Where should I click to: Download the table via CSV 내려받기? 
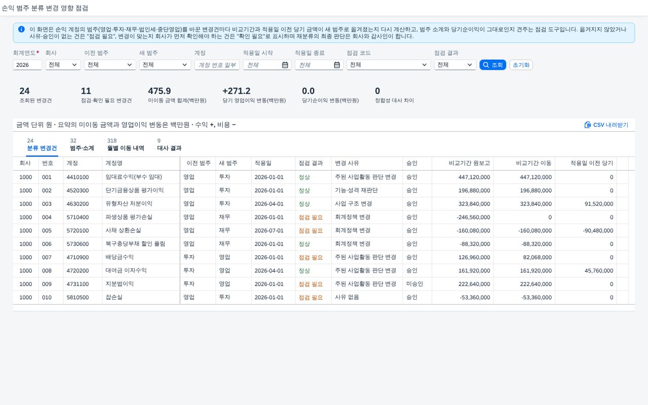[x=606, y=125]
